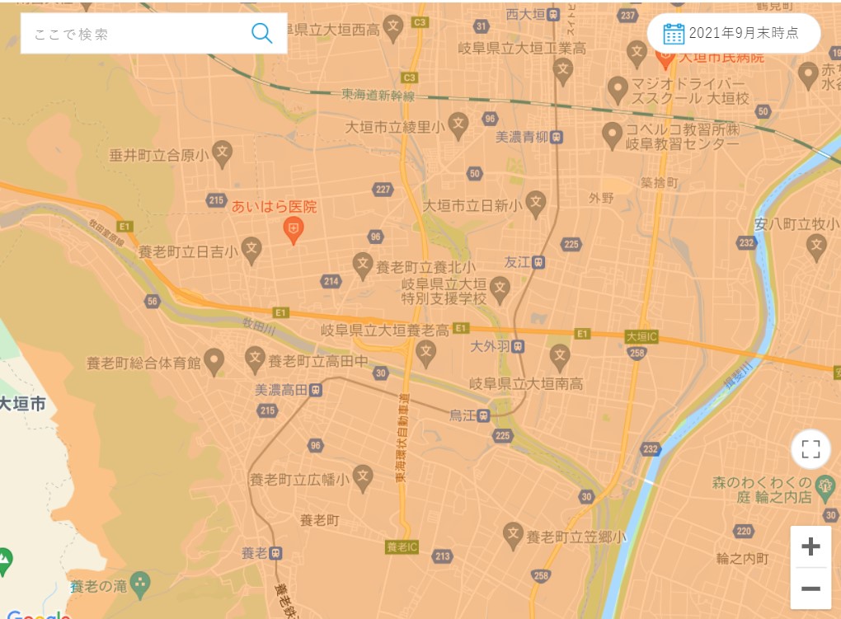
Task: Click the 安八町立牧小 school pin
Action: (816, 248)
